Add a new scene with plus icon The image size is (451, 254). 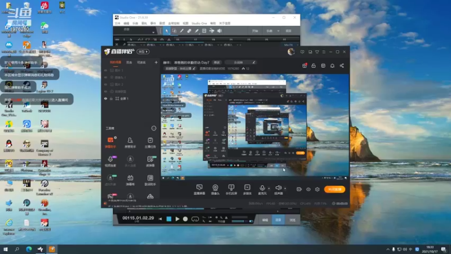pos(156,62)
